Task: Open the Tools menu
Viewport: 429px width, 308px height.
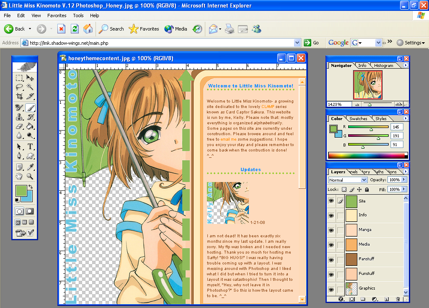Action: coord(78,15)
